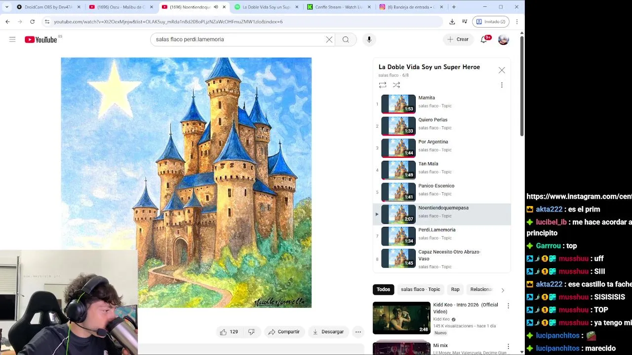Close the playlist panel
Image resolution: width=632 pixels, height=355 pixels.
pyautogui.click(x=502, y=71)
